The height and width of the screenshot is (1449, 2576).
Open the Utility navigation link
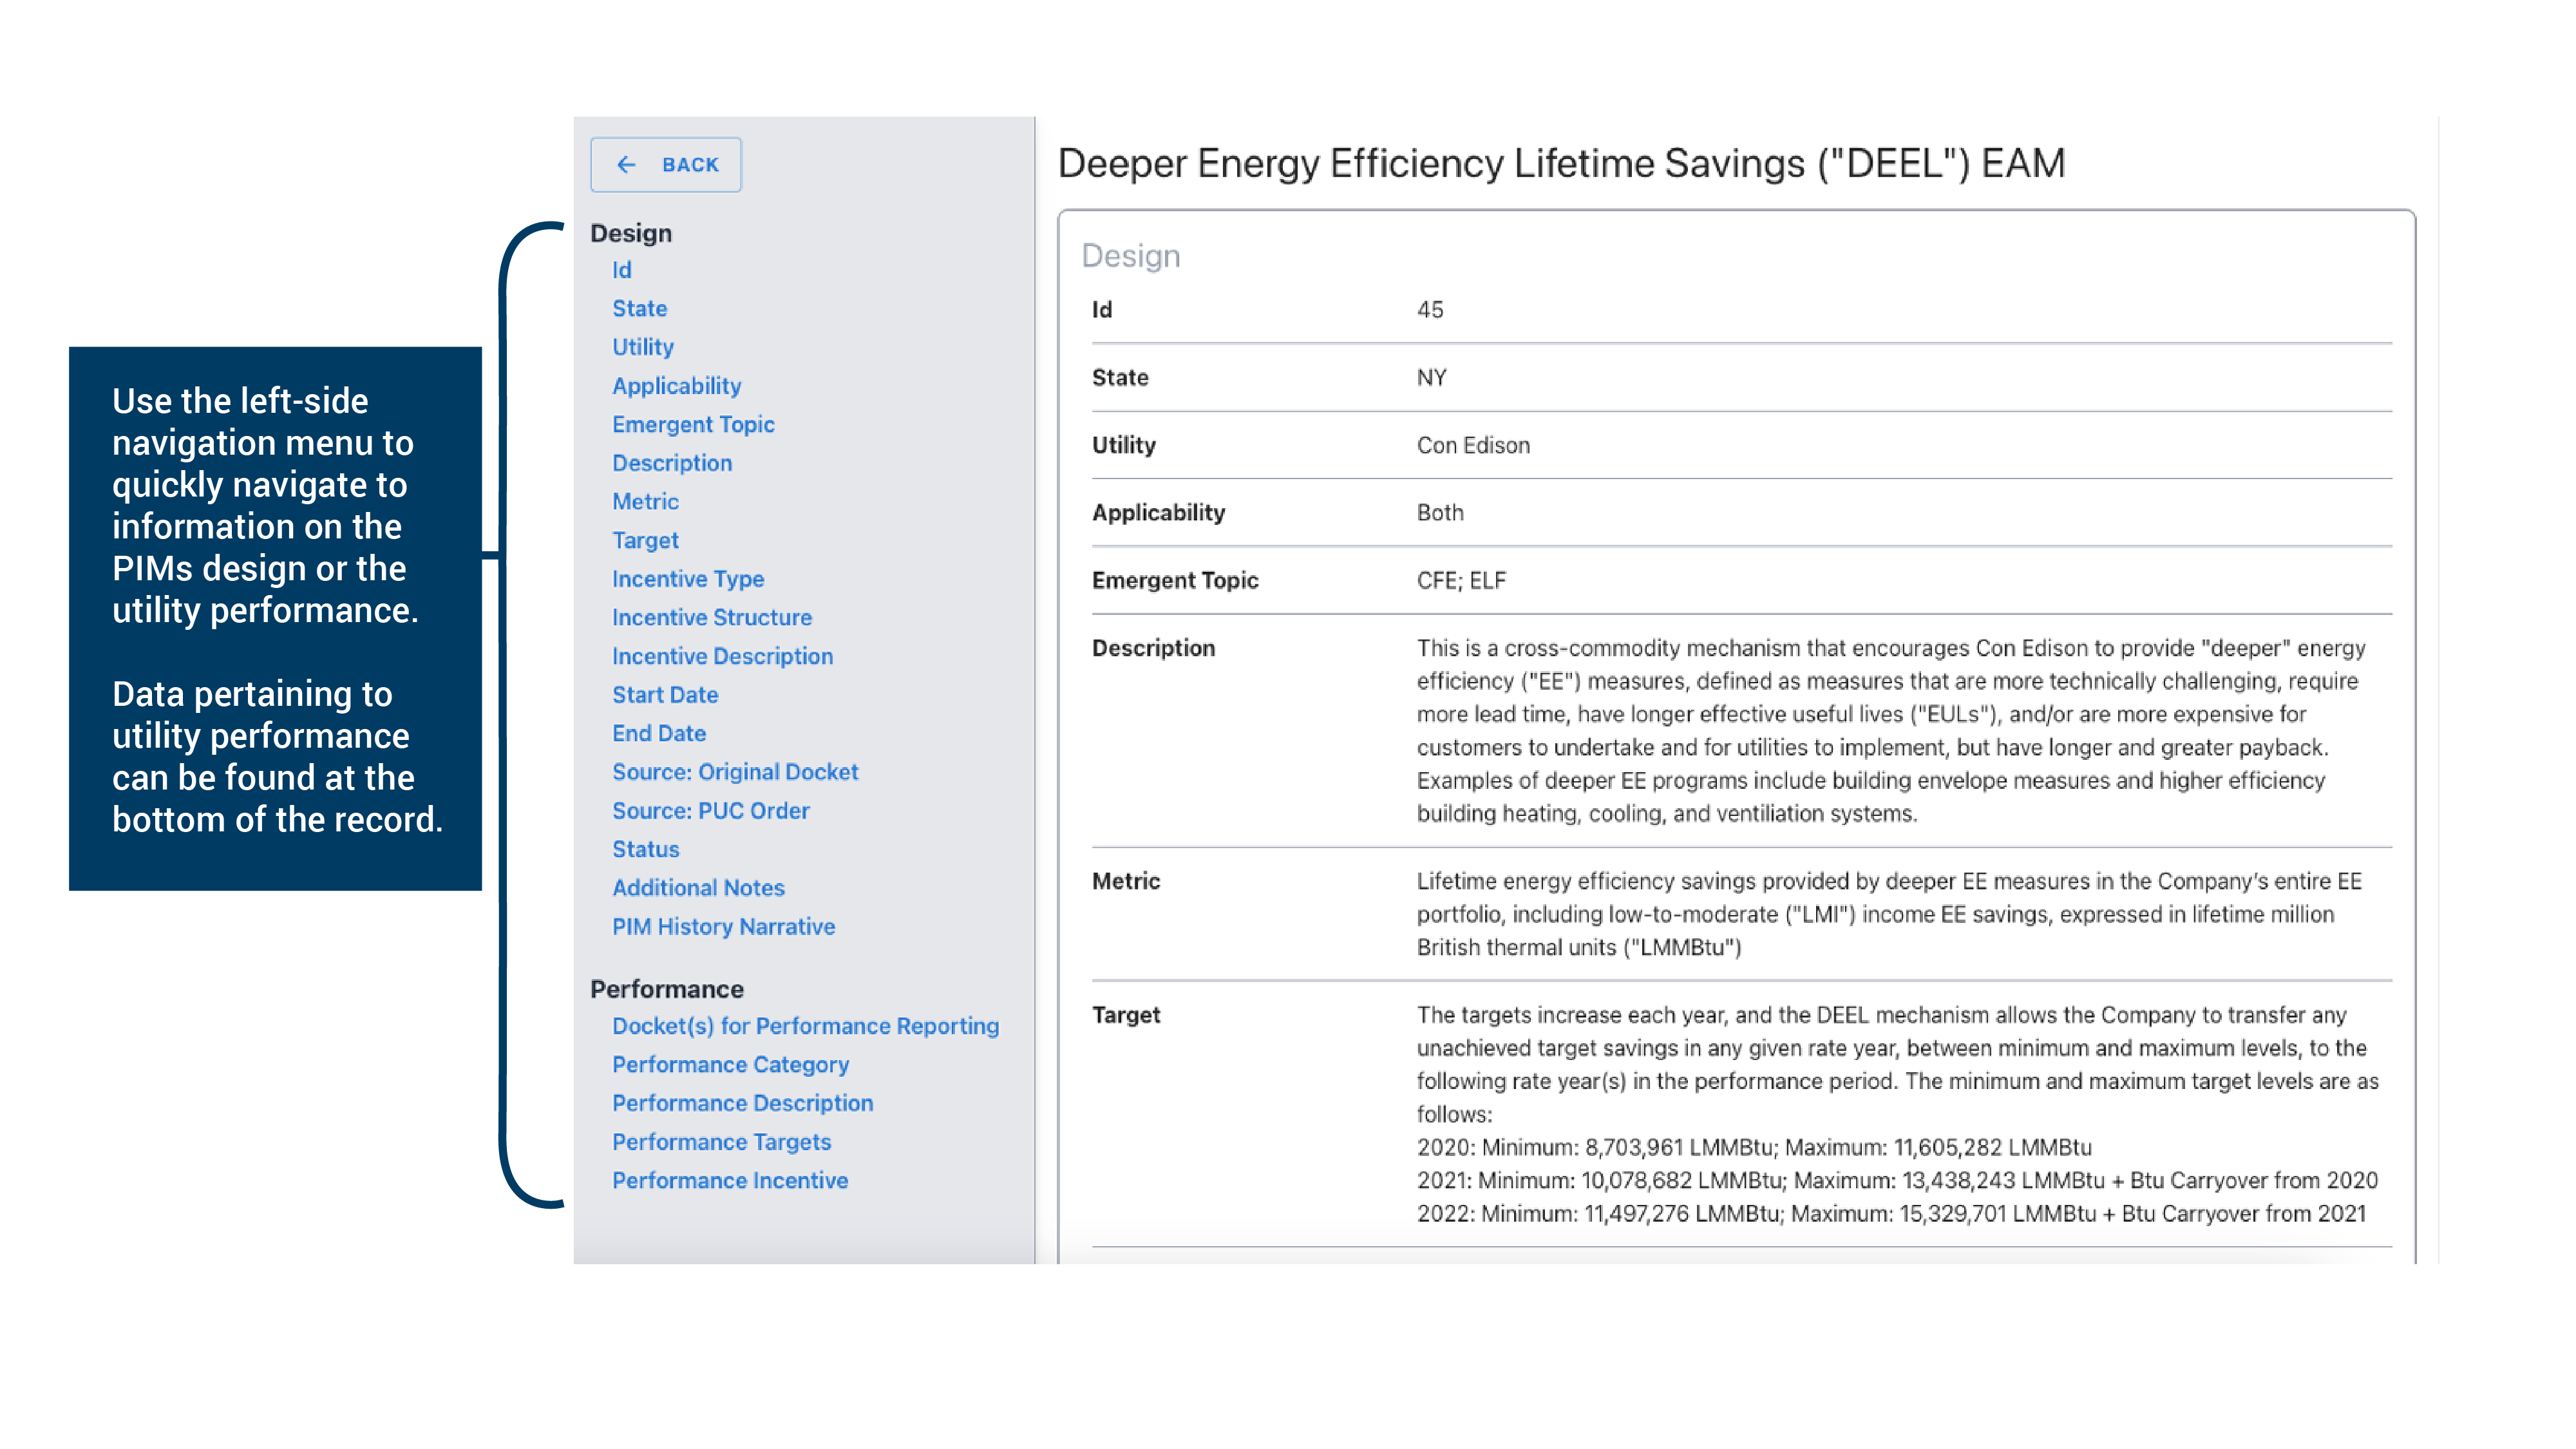643,347
